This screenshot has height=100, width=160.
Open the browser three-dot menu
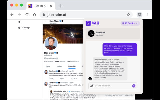[x=147, y=15]
